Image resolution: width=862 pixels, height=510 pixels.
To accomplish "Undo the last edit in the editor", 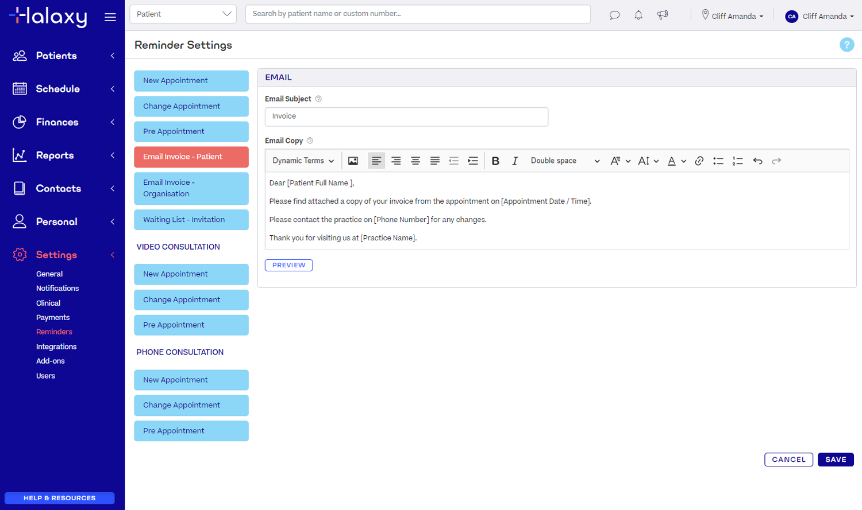I will point(757,161).
